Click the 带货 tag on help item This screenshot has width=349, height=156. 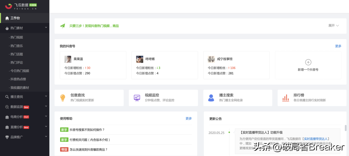64,150
